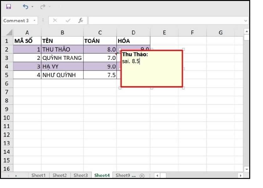The image size is (263, 188).
Task: Select row 6 header
Action: (x=7, y=84)
